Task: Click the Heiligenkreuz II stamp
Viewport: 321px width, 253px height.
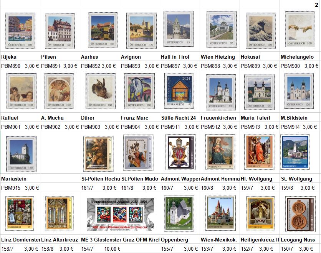Action: (x=260, y=214)
